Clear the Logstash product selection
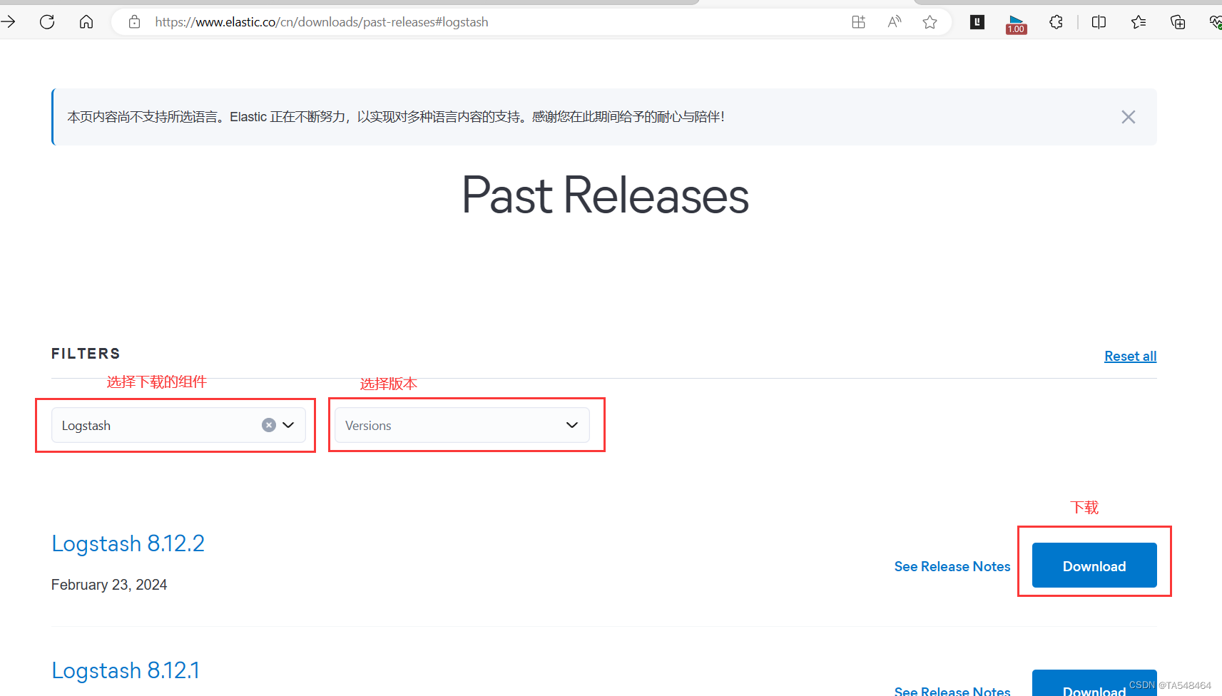Image resolution: width=1222 pixels, height=696 pixels. [x=269, y=425]
